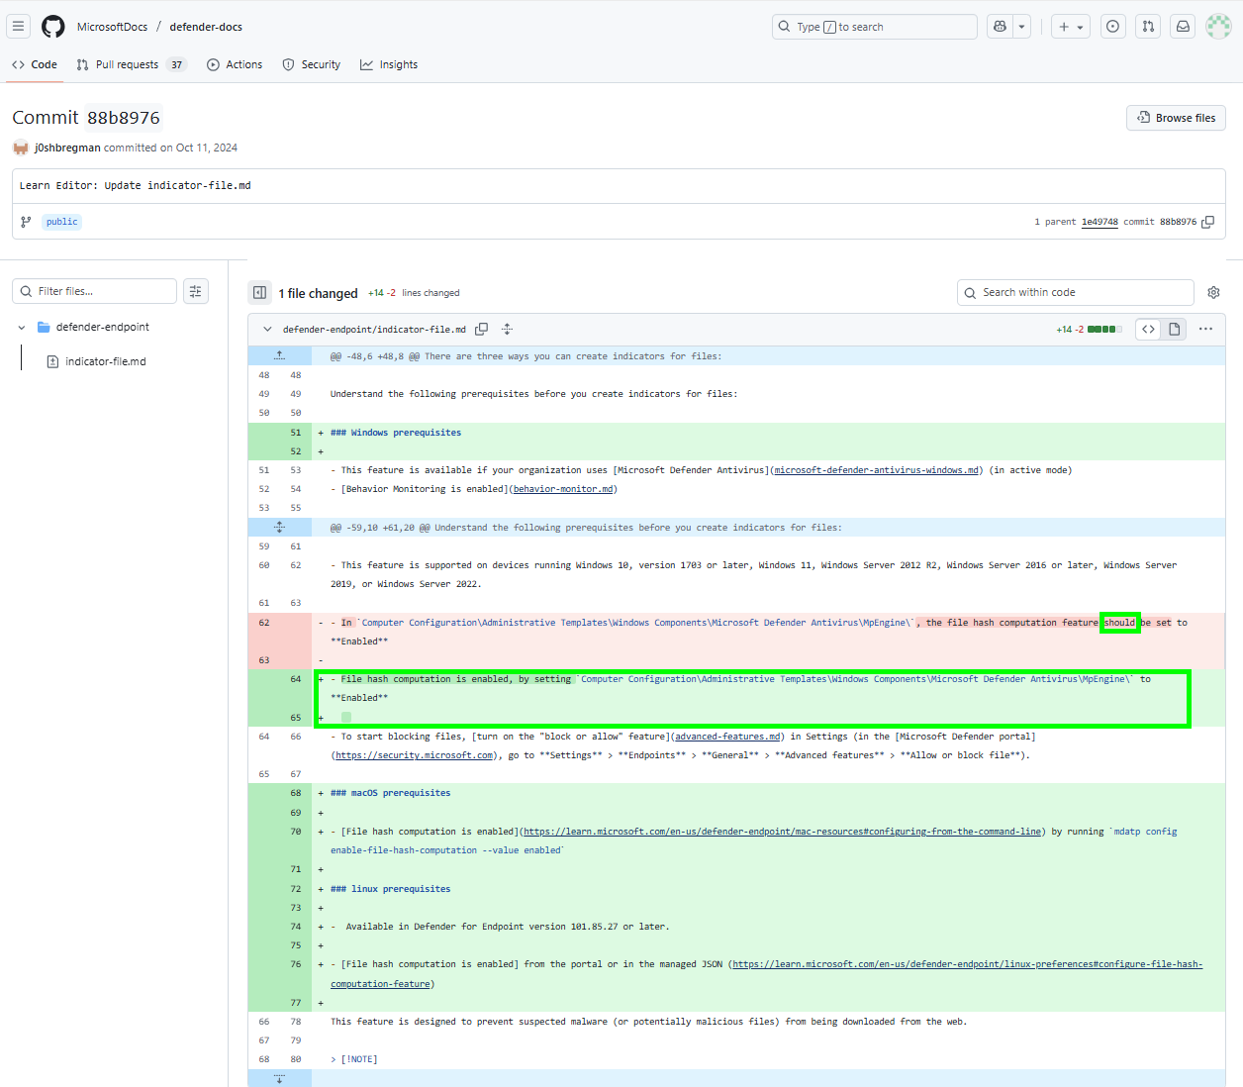Click the j0shbregman avatar image
Screen dimensions: 1243x1087
tap(21, 148)
